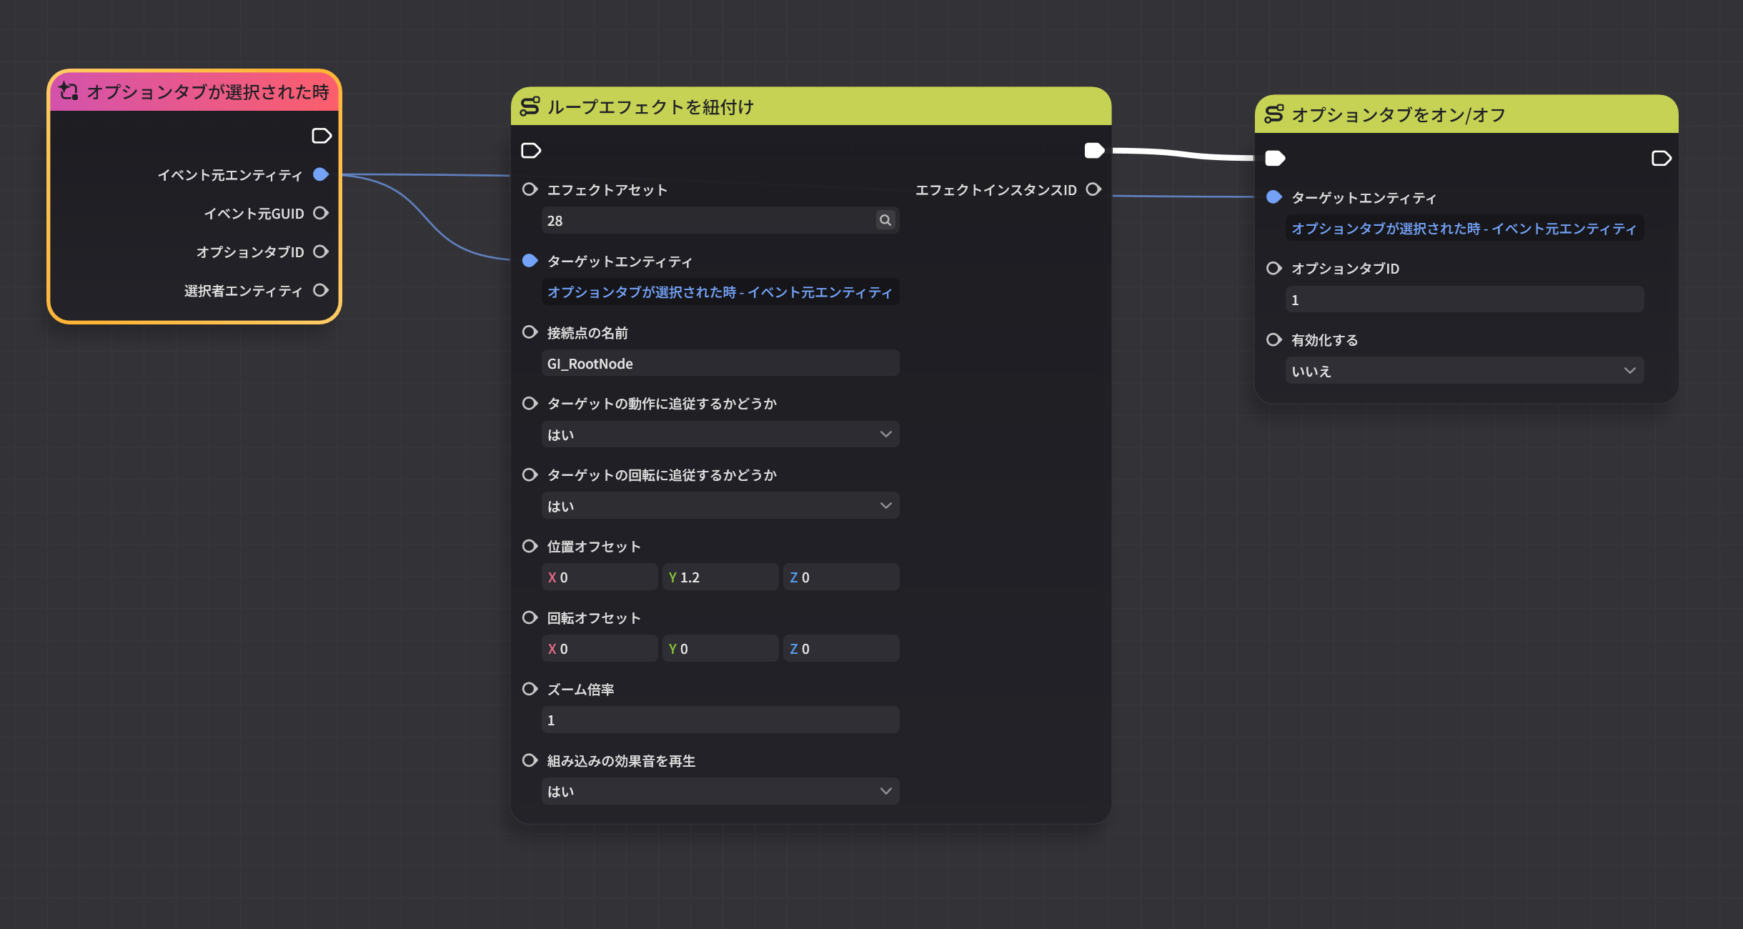The image size is (1743, 929).
Task: Open the 組み込みの効果音を再生 dropdown
Action: 720,791
